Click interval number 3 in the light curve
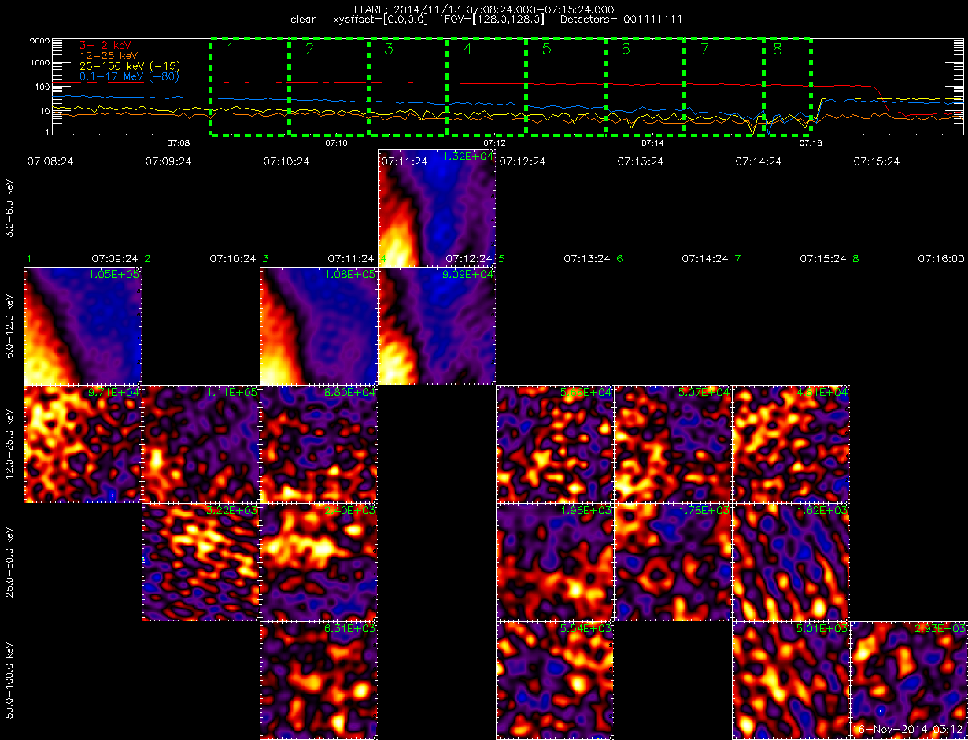Image resolution: width=968 pixels, height=740 pixels. (x=388, y=50)
